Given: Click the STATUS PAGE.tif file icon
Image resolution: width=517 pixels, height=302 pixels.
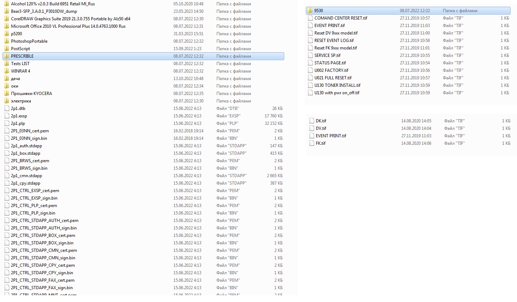Looking at the screenshot, I should coord(310,63).
